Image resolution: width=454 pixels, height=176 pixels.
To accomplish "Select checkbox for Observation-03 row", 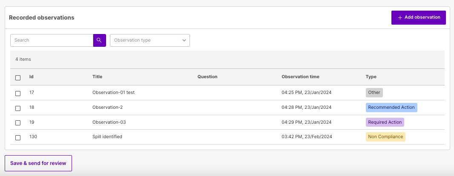I will [18, 123].
